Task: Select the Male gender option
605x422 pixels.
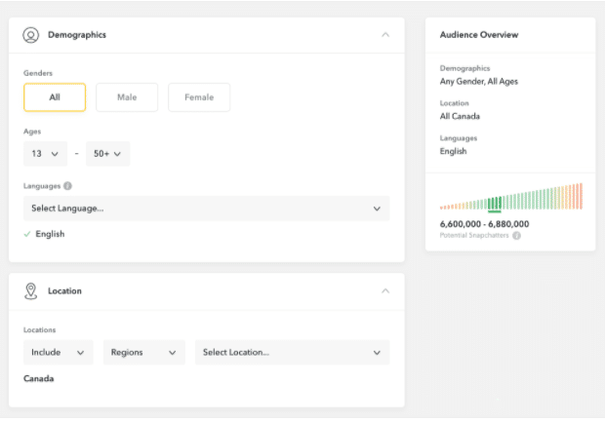Action: click(x=127, y=97)
